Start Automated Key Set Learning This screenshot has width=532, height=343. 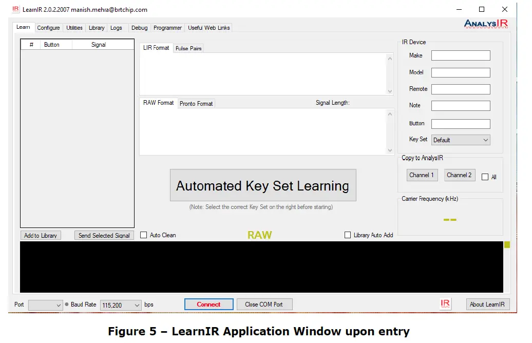[262, 185]
